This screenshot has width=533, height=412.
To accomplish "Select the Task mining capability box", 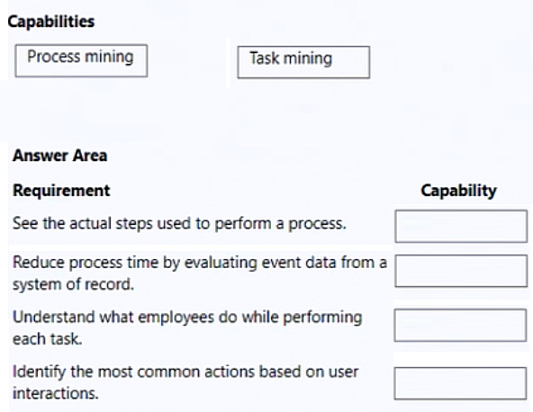I will (x=303, y=62).
